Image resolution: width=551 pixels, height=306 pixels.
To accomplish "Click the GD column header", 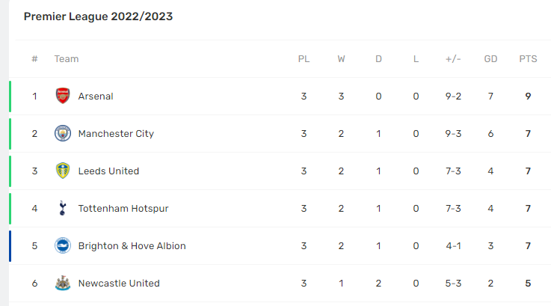I will (490, 59).
